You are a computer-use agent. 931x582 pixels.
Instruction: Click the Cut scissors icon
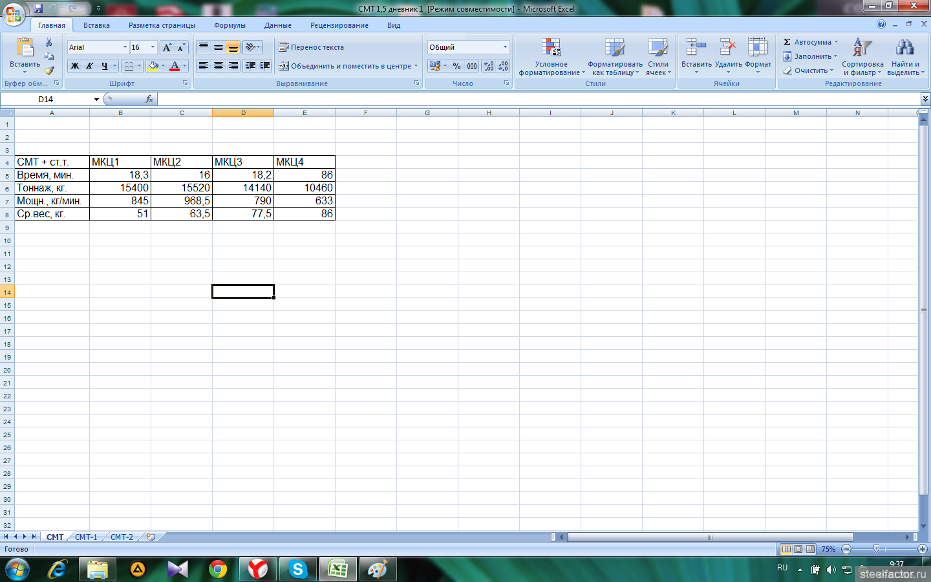pyautogui.click(x=49, y=42)
